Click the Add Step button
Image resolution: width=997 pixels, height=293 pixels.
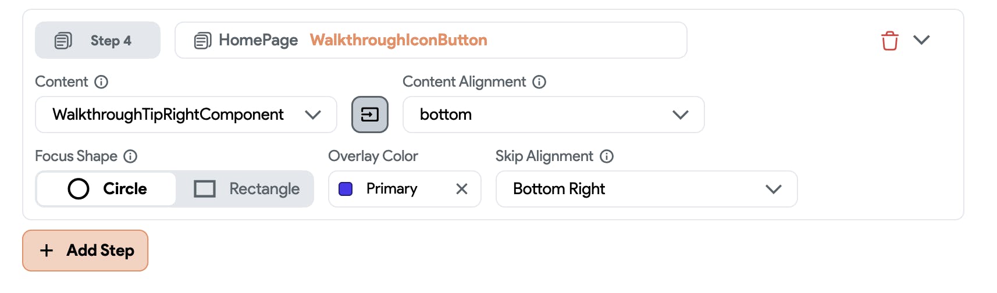pos(86,251)
